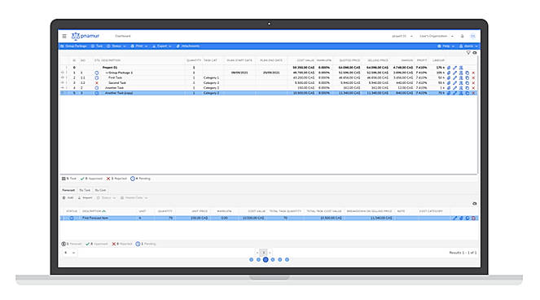Filter tasks by Approved count

click(91, 179)
